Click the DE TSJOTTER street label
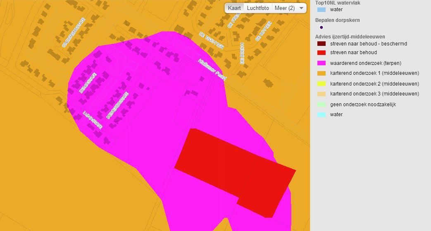Image resolution: width=431 pixels, height=231 pixels. (211, 40)
